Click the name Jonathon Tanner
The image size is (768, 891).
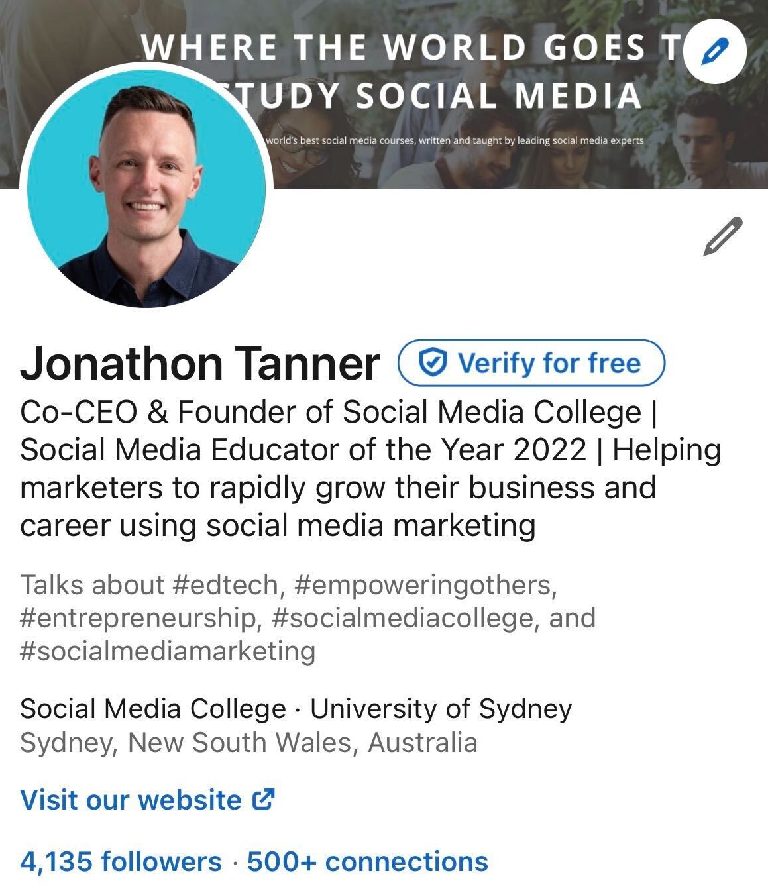pos(200,364)
